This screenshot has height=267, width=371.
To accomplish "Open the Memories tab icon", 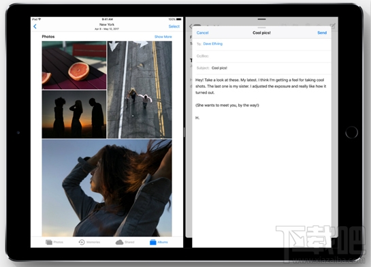I will tap(82, 242).
